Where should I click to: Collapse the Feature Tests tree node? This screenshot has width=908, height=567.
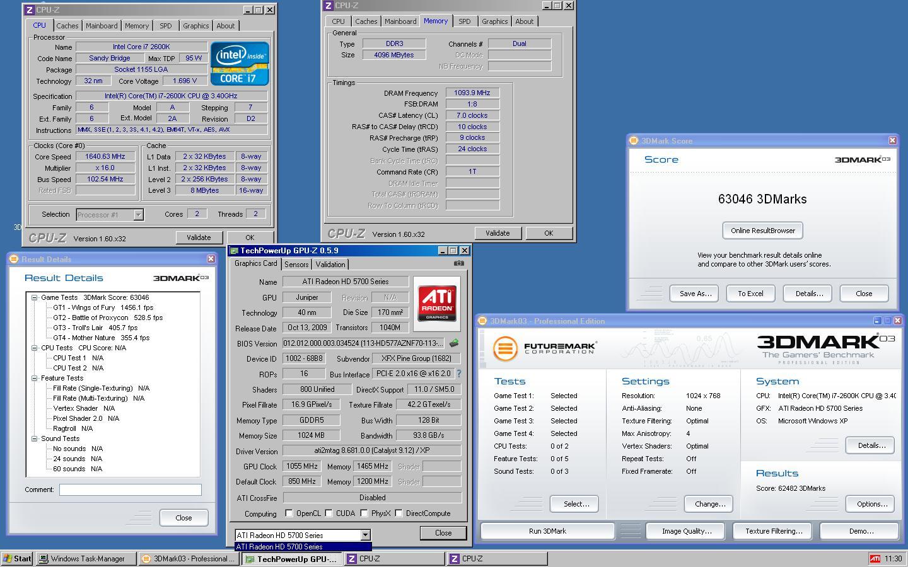tap(34, 378)
